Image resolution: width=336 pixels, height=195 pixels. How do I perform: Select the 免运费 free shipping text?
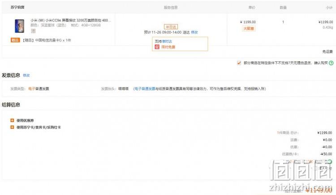click(327, 51)
